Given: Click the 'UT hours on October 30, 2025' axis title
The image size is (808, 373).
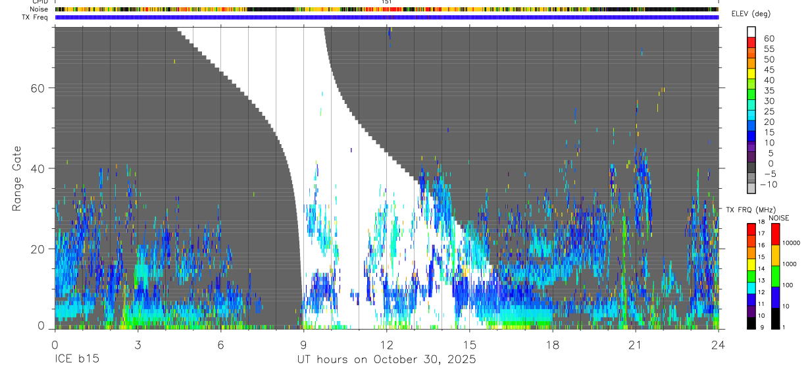Looking at the screenshot, I should [386, 360].
